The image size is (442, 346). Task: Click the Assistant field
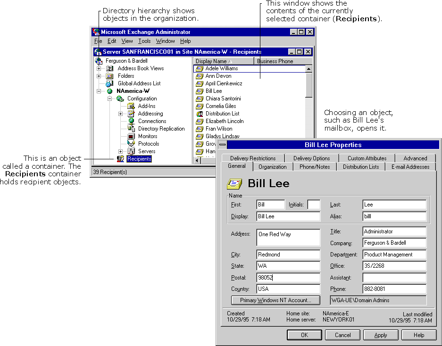coord(394,278)
